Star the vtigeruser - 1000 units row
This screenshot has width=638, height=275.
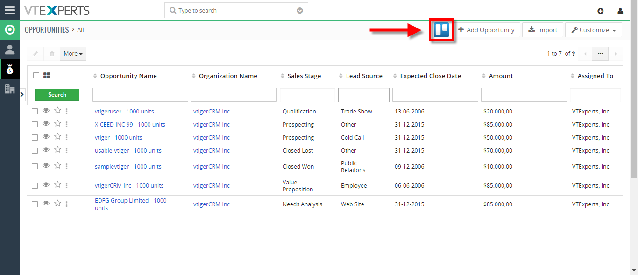click(x=57, y=111)
